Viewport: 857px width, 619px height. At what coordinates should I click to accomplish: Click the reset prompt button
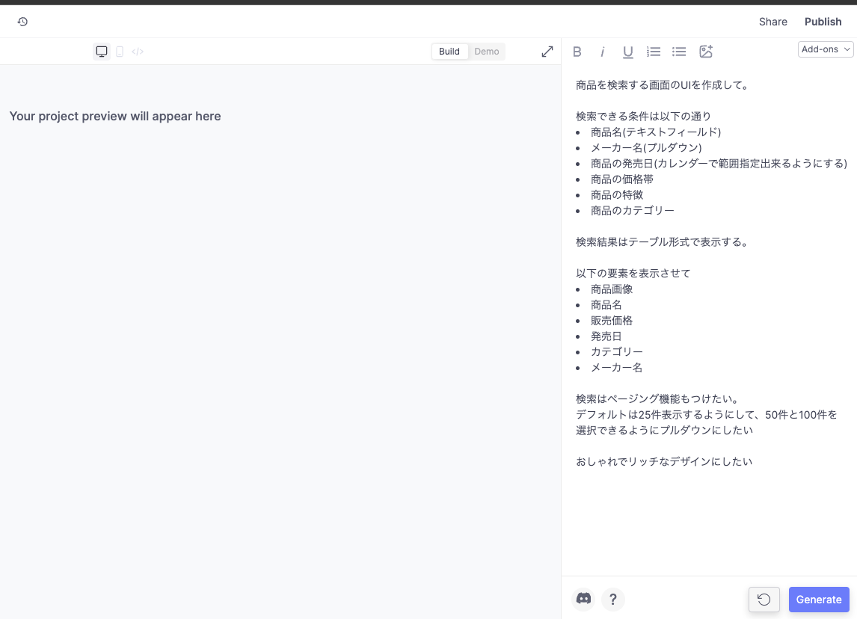point(764,600)
